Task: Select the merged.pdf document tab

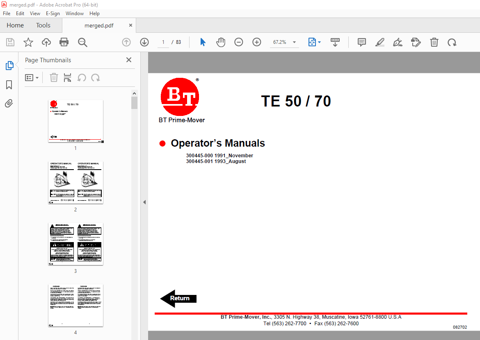Action: (x=98, y=26)
